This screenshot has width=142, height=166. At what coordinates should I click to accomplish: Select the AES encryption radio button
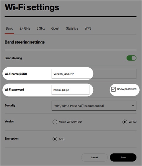(x=55, y=139)
